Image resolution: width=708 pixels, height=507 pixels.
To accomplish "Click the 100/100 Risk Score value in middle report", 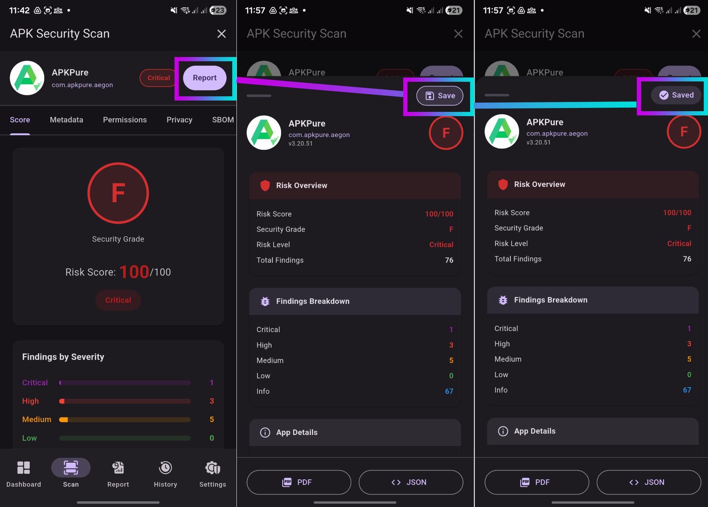I will pos(439,214).
